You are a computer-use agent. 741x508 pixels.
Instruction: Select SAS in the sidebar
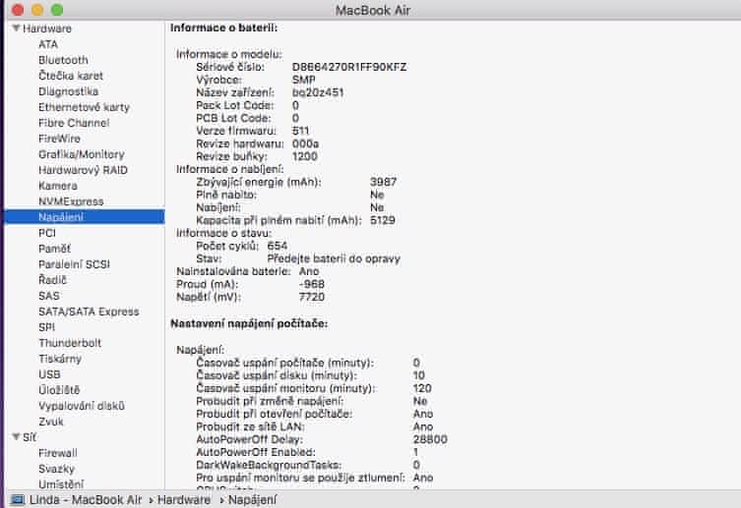49,296
